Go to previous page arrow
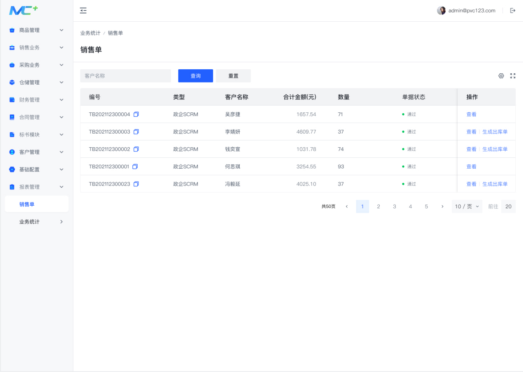Screen dimensions: 523x372 click(x=347, y=207)
